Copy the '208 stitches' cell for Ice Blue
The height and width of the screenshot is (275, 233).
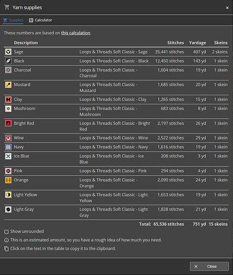pyautogui.click(x=173, y=156)
